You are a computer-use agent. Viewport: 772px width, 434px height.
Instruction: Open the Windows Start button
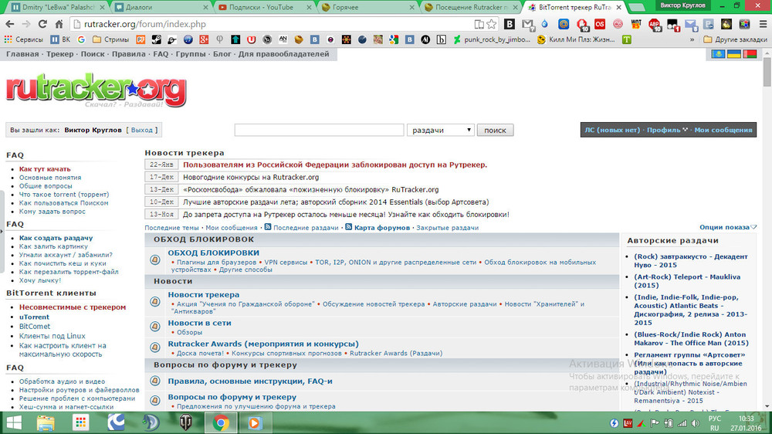pos(14,423)
